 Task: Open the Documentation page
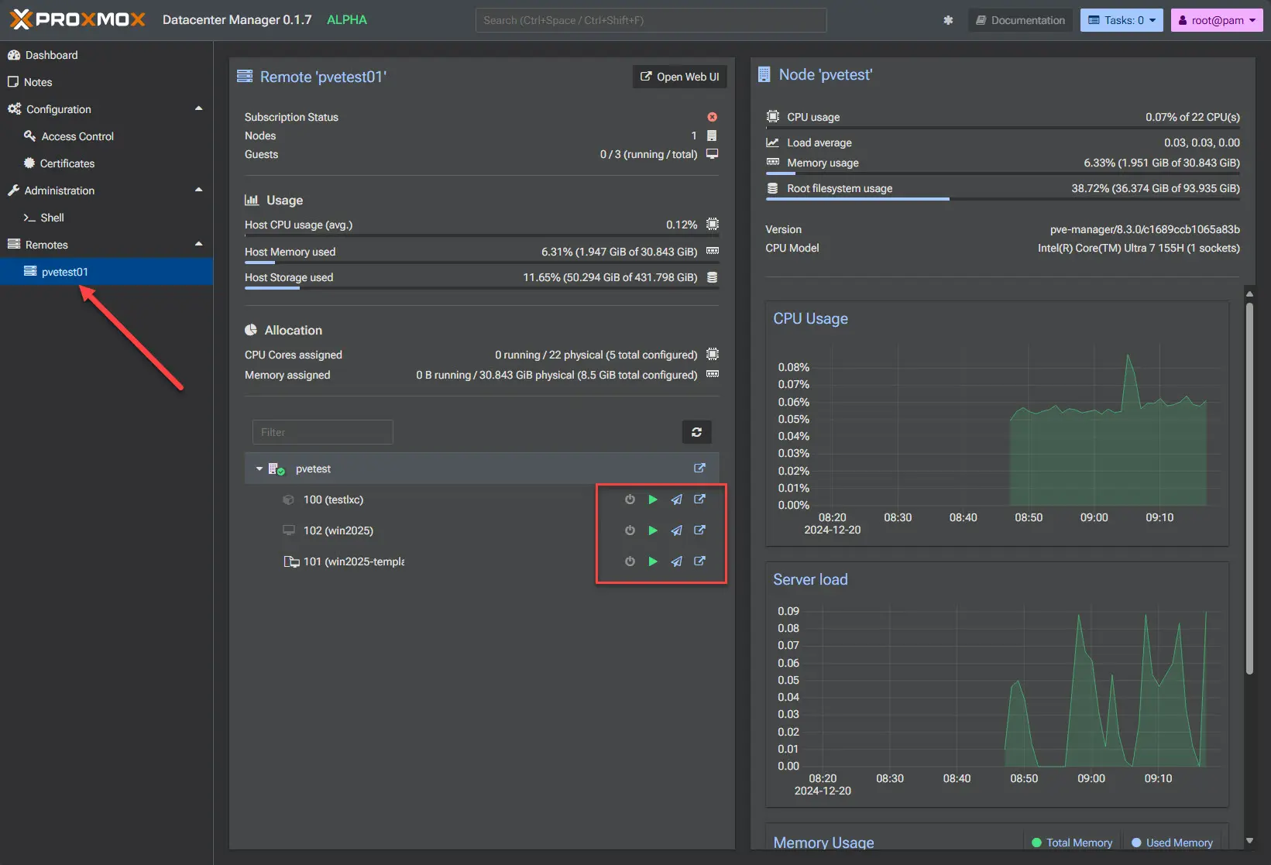[x=1019, y=20]
